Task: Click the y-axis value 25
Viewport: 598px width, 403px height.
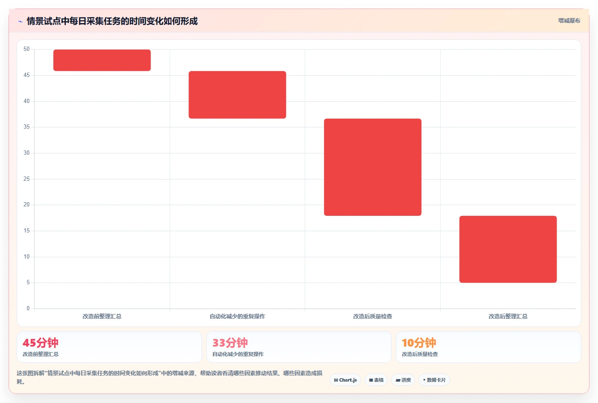Action: tap(27, 179)
